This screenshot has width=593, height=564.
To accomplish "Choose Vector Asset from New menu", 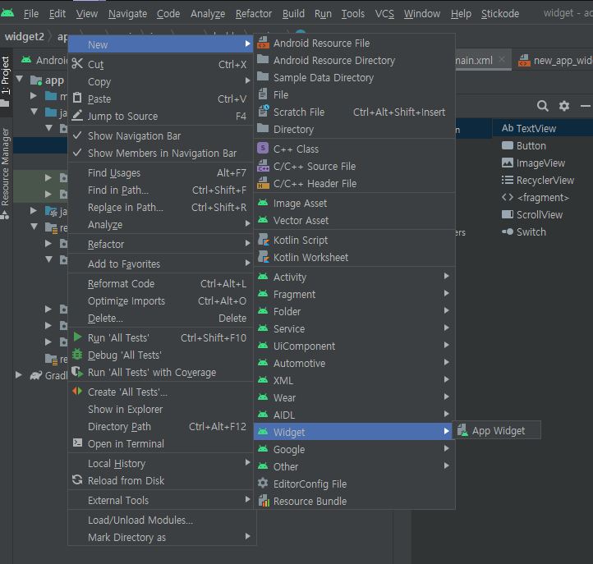I will pyautogui.click(x=354, y=220).
